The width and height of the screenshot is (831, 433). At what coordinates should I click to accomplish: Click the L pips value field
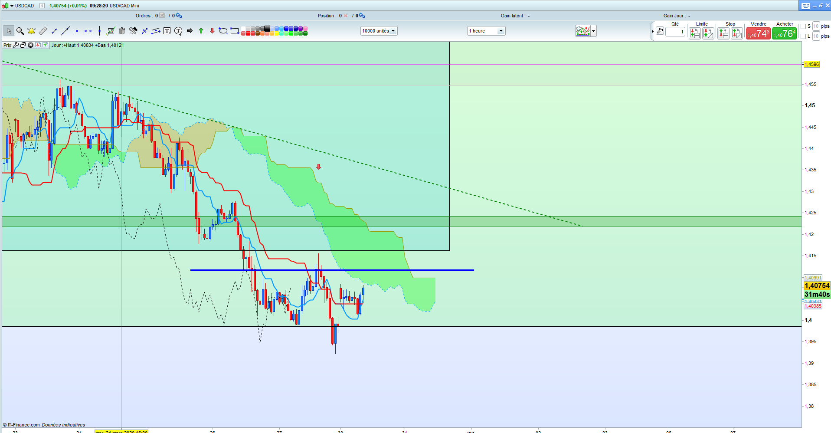click(x=816, y=36)
